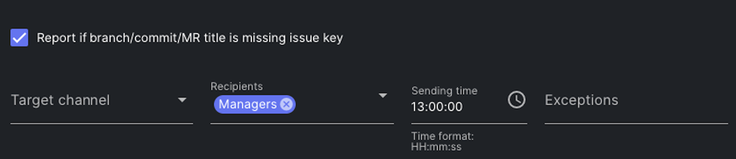The height and width of the screenshot is (159, 736).
Task: Select the Managers recipient chip
Action: 254,104
